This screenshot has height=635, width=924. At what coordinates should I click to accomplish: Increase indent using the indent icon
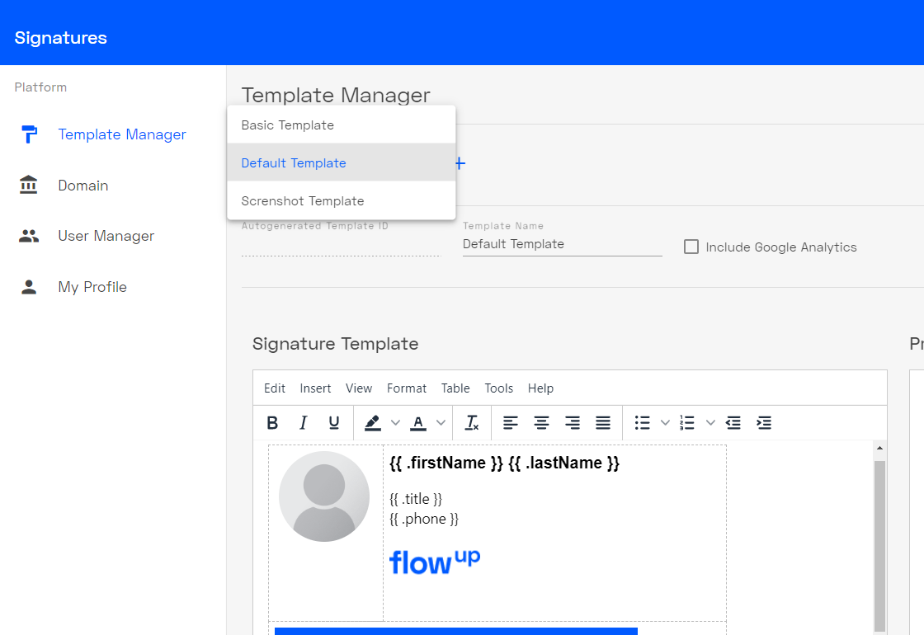click(x=764, y=422)
